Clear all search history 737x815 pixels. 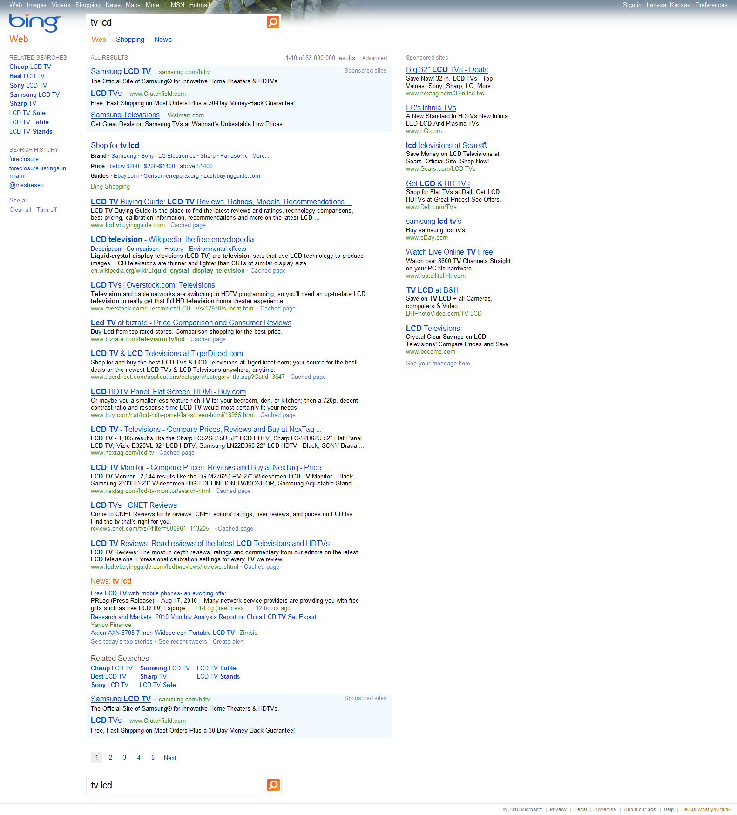(x=20, y=210)
